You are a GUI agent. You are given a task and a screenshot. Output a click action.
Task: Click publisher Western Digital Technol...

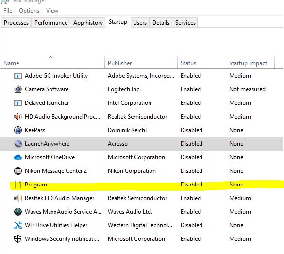coord(140,225)
